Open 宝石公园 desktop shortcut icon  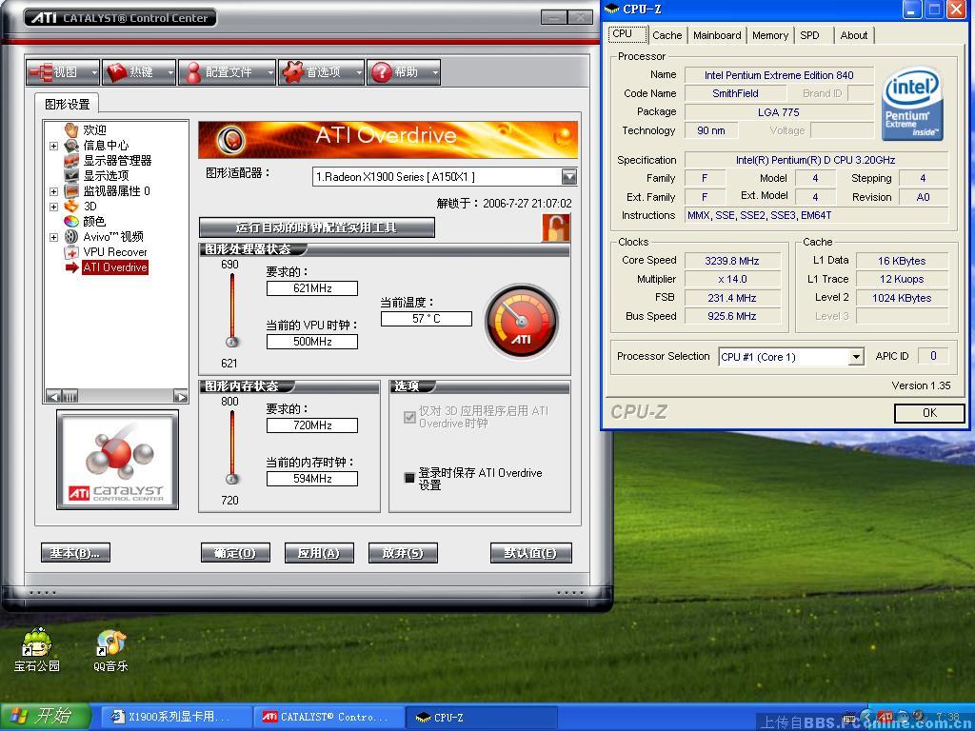[x=37, y=649]
